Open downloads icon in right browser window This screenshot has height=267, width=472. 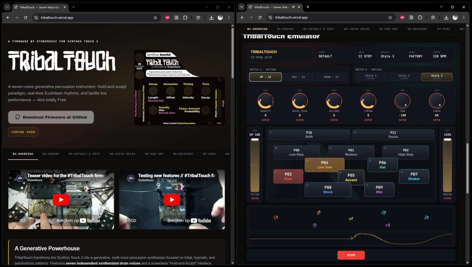[446, 18]
